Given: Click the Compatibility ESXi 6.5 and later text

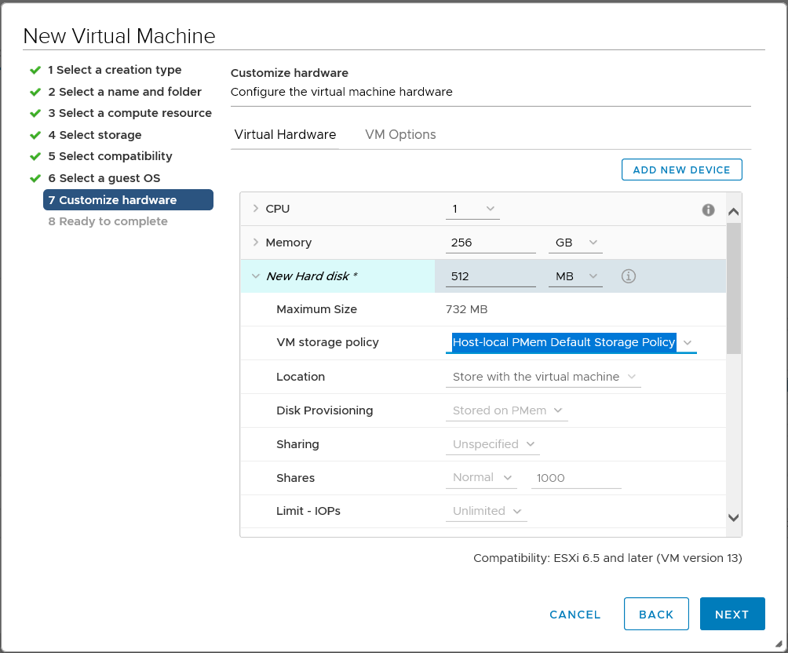Looking at the screenshot, I should [x=607, y=558].
